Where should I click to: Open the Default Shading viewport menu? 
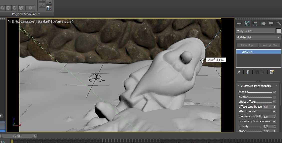pyautogui.click(x=62, y=22)
